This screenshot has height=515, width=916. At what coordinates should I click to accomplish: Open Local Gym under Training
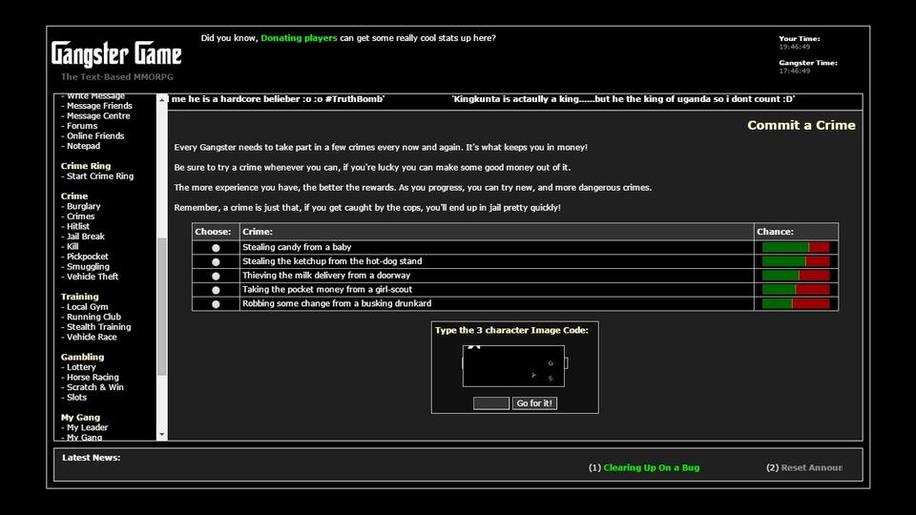click(87, 307)
